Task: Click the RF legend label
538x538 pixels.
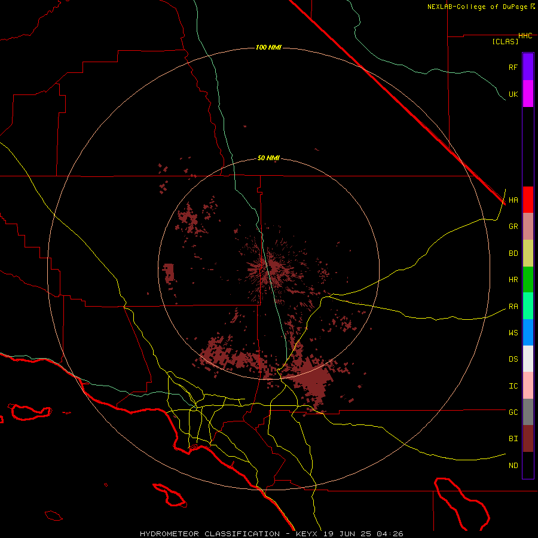Action: (x=513, y=67)
